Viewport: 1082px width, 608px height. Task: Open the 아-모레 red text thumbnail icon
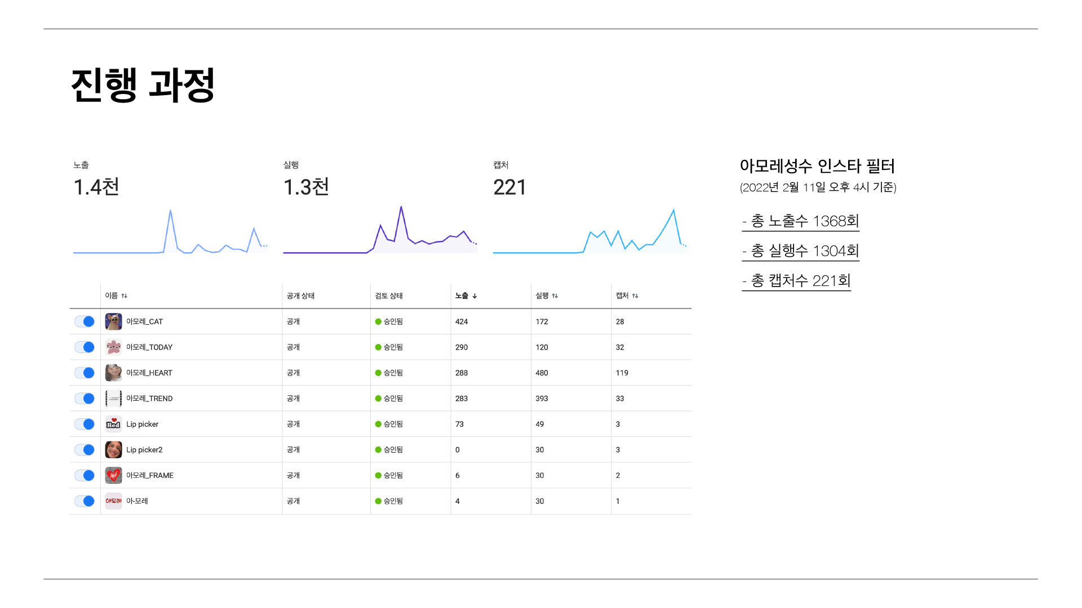pyautogui.click(x=113, y=501)
